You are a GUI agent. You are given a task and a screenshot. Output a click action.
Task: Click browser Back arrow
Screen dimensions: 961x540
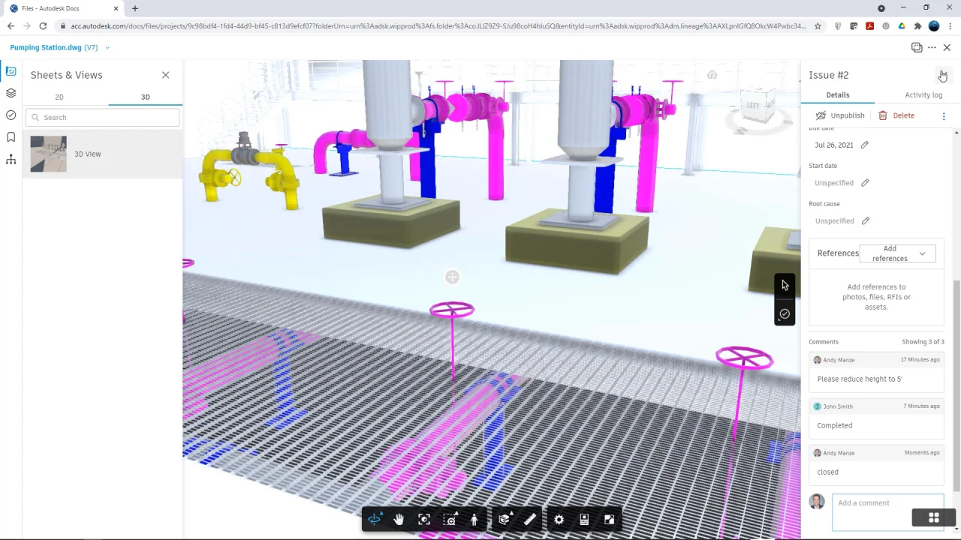coord(11,25)
